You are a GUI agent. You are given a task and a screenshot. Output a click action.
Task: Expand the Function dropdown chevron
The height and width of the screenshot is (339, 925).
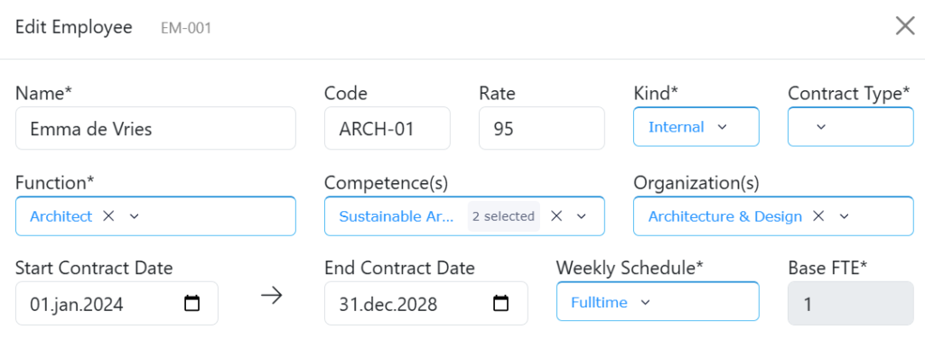click(x=134, y=216)
